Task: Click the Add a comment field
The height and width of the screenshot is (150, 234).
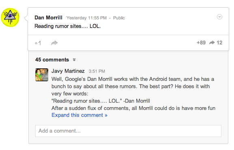Action: (128, 131)
